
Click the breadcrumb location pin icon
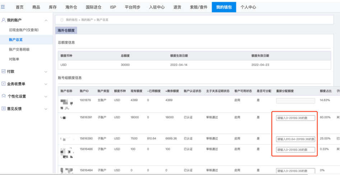[x=62, y=20]
